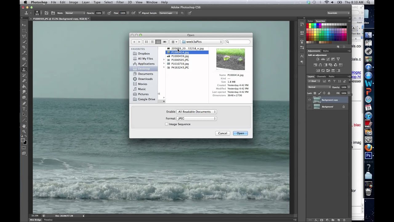Click the foreground color box
The image size is (394, 222).
(23, 140)
